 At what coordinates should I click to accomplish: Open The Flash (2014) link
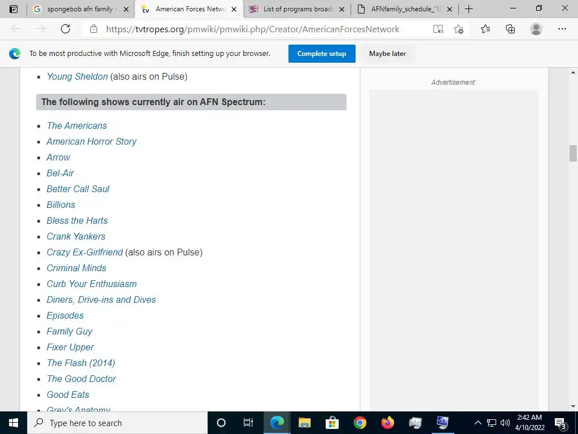tap(81, 363)
